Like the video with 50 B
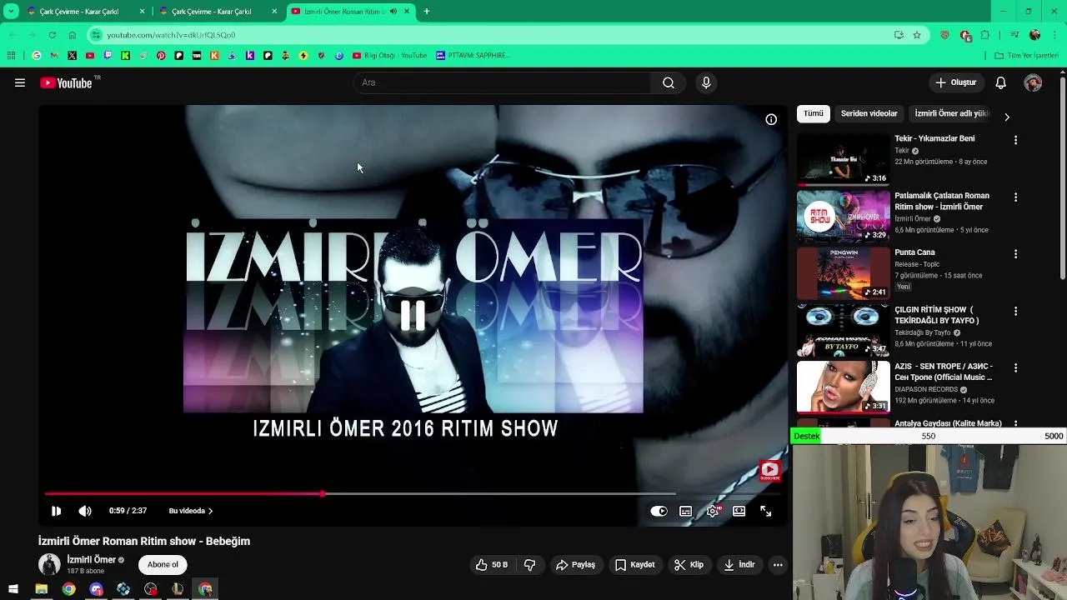Viewport: 1067px width, 600px height. pyautogui.click(x=492, y=565)
